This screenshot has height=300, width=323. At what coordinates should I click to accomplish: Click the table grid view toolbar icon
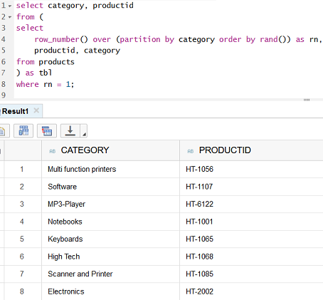[x=23, y=130]
